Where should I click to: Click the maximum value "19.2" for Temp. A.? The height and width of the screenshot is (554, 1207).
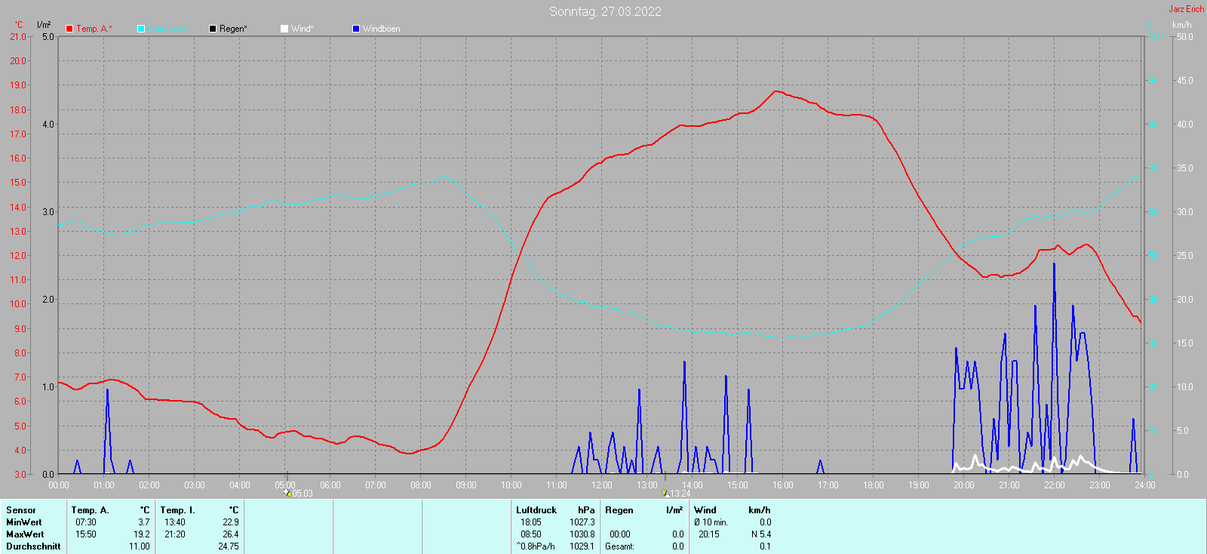[142, 534]
